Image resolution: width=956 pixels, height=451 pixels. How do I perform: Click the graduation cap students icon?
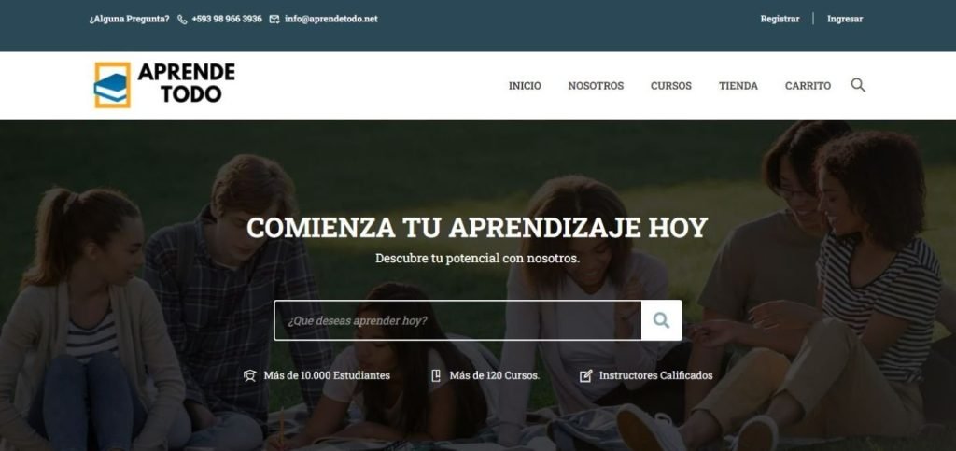click(249, 375)
